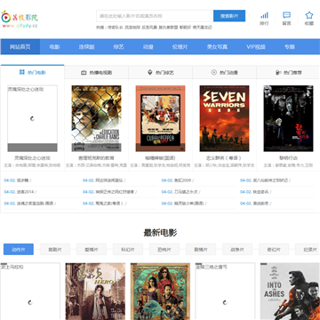Focus the movie name search field

(155, 16)
